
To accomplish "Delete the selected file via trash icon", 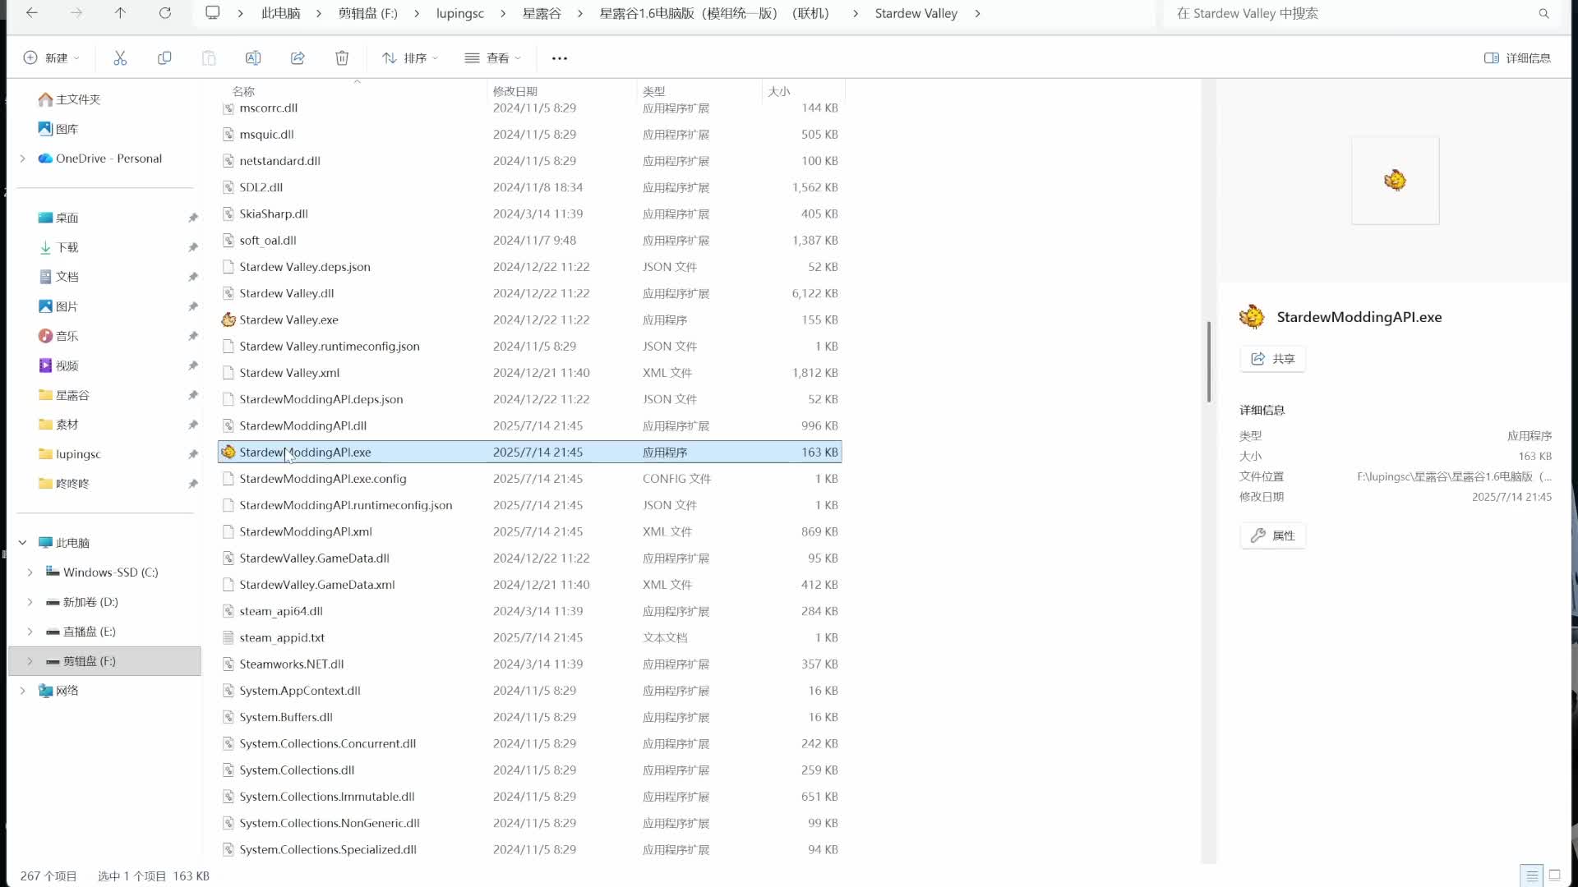I will click(x=343, y=57).
